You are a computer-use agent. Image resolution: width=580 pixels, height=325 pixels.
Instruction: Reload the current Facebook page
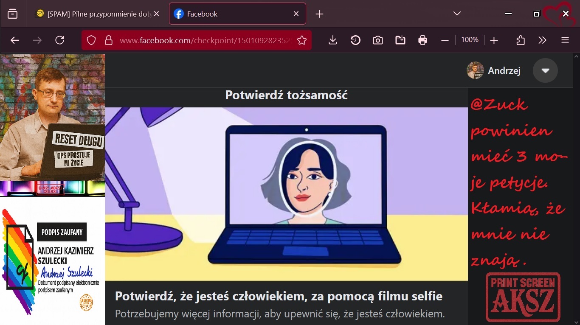(60, 40)
